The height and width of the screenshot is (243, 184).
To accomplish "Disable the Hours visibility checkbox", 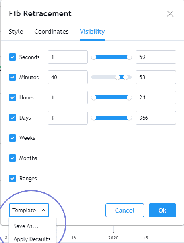I will pos(12,97).
